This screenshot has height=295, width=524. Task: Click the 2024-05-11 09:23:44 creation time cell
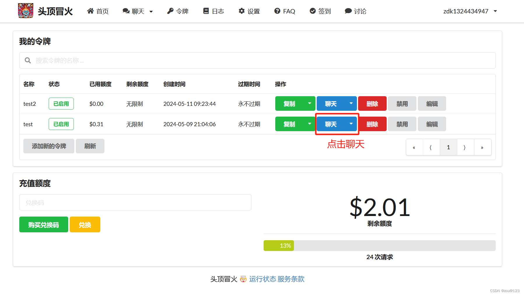[190, 104]
